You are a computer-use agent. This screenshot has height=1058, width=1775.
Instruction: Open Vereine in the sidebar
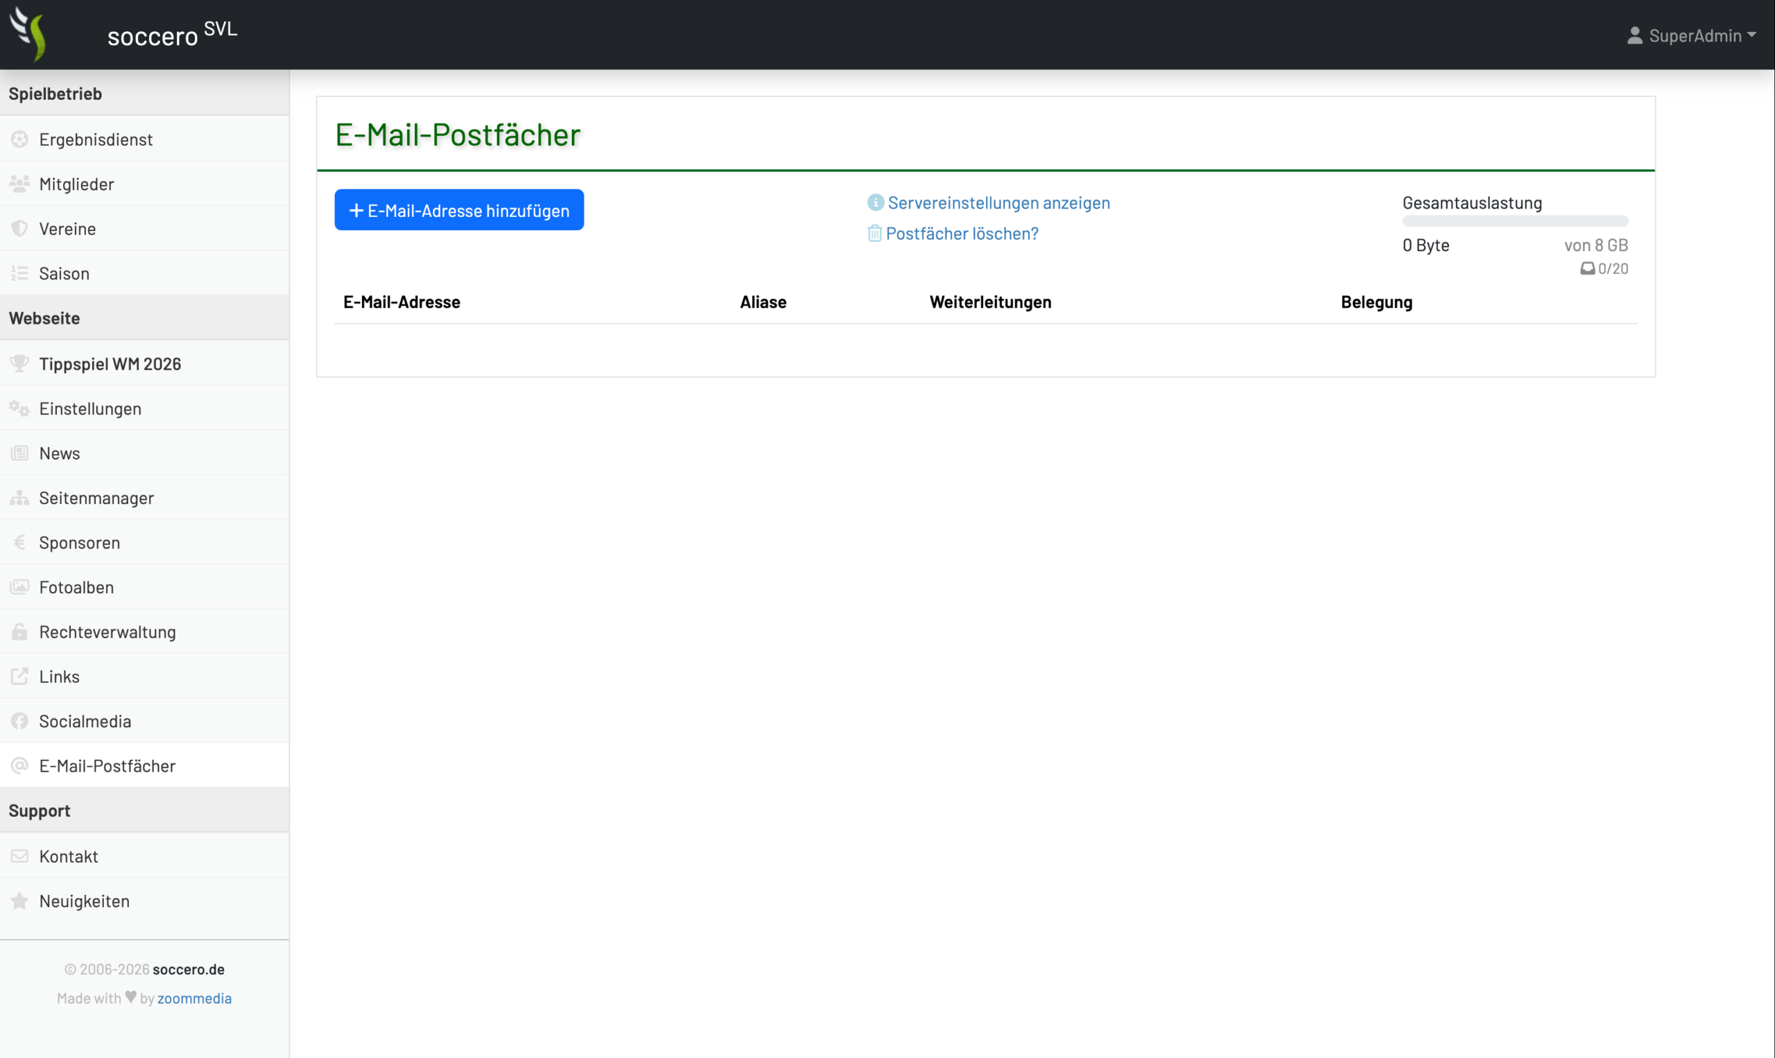pos(145,229)
